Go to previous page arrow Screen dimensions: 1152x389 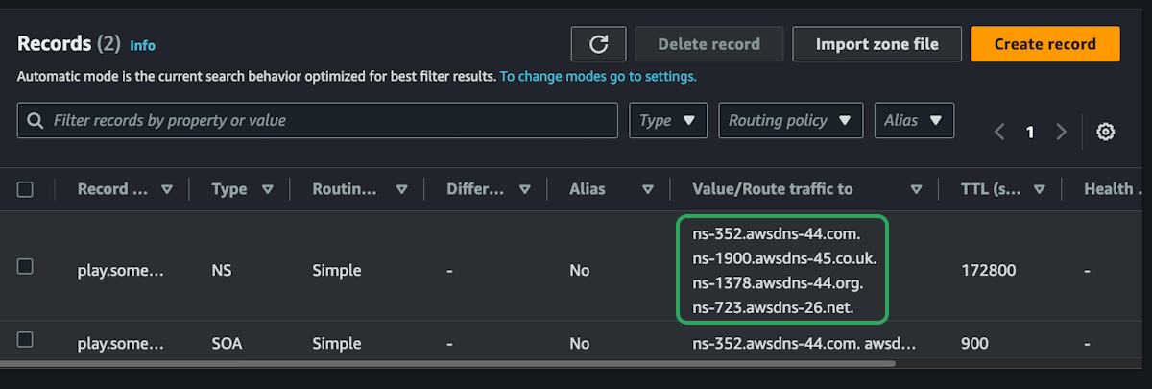(999, 132)
